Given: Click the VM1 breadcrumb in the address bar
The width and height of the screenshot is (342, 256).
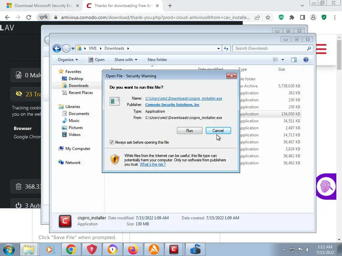Looking at the screenshot, I should pos(93,48).
